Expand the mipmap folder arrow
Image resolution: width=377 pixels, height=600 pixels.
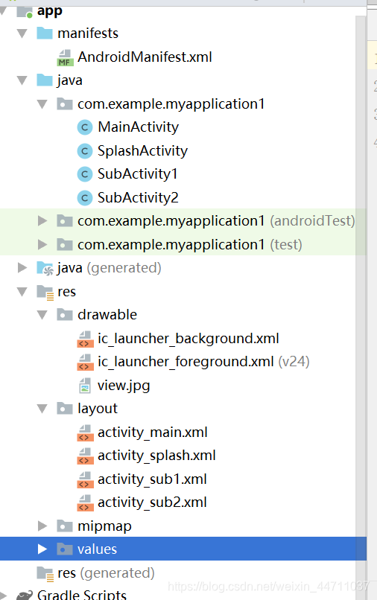(x=42, y=526)
